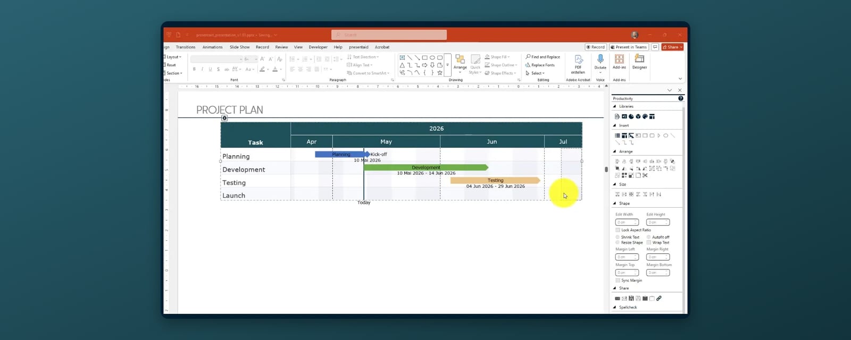851x340 pixels.
Task: Click the user profile picture
Action: tap(635, 35)
